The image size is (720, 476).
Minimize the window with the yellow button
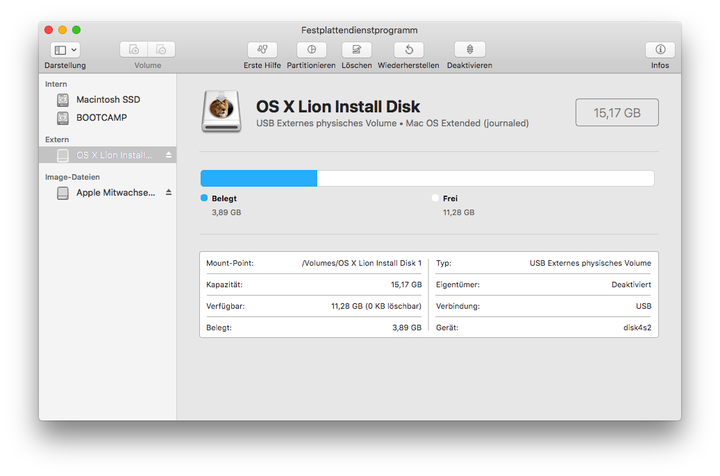click(x=62, y=30)
